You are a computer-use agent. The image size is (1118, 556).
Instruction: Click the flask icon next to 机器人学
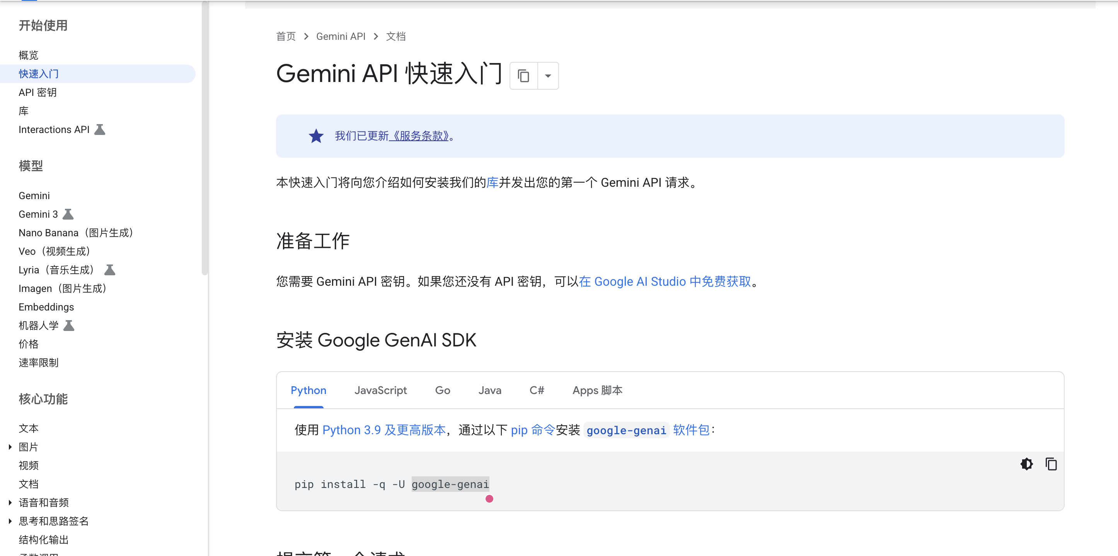[69, 325]
